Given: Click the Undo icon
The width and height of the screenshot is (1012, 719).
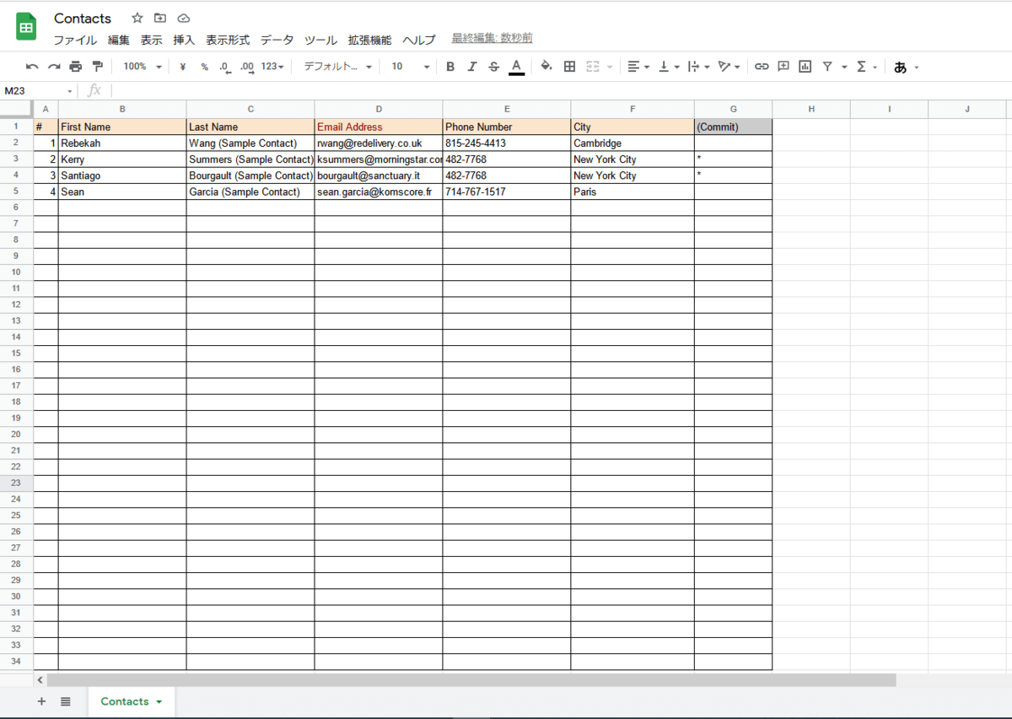Looking at the screenshot, I should (x=32, y=67).
